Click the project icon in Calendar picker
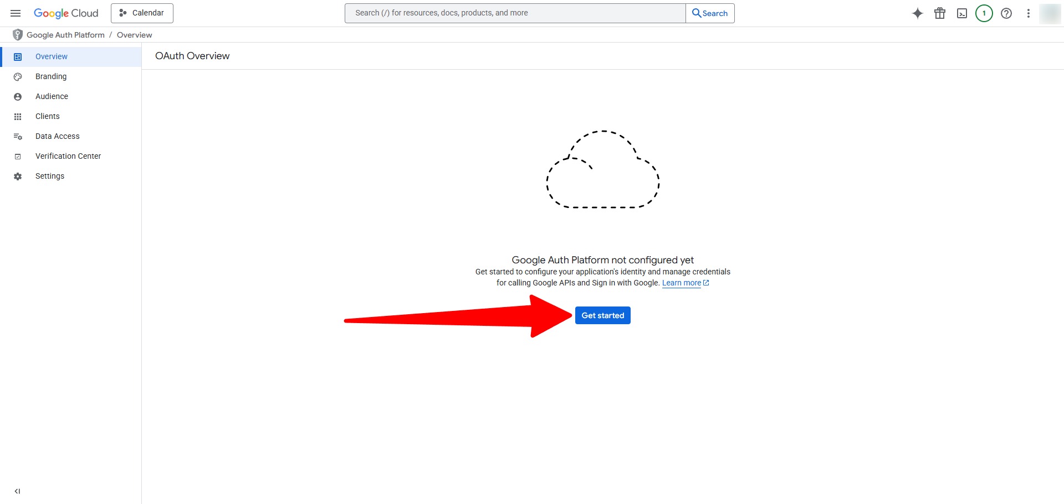This screenshot has height=504, width=1064. point(123,13)
